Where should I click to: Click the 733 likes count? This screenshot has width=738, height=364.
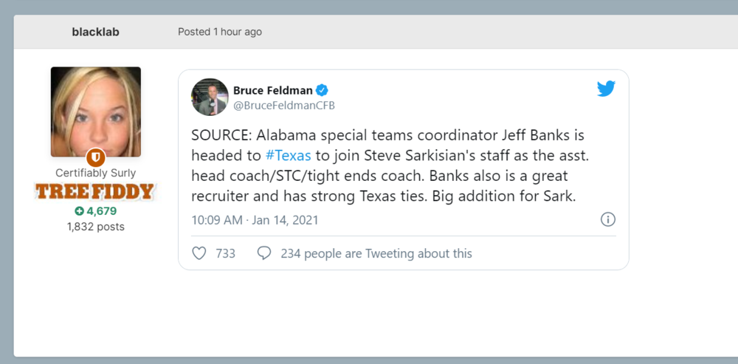(226, 253)
